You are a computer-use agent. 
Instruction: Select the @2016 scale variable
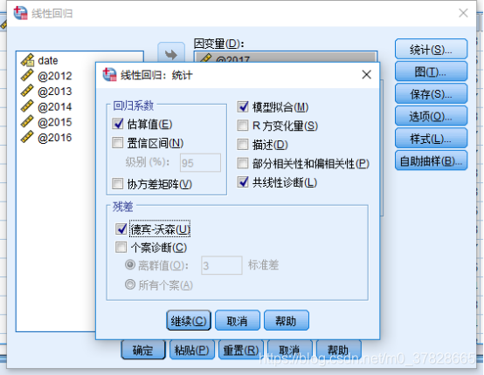[55, 138]
